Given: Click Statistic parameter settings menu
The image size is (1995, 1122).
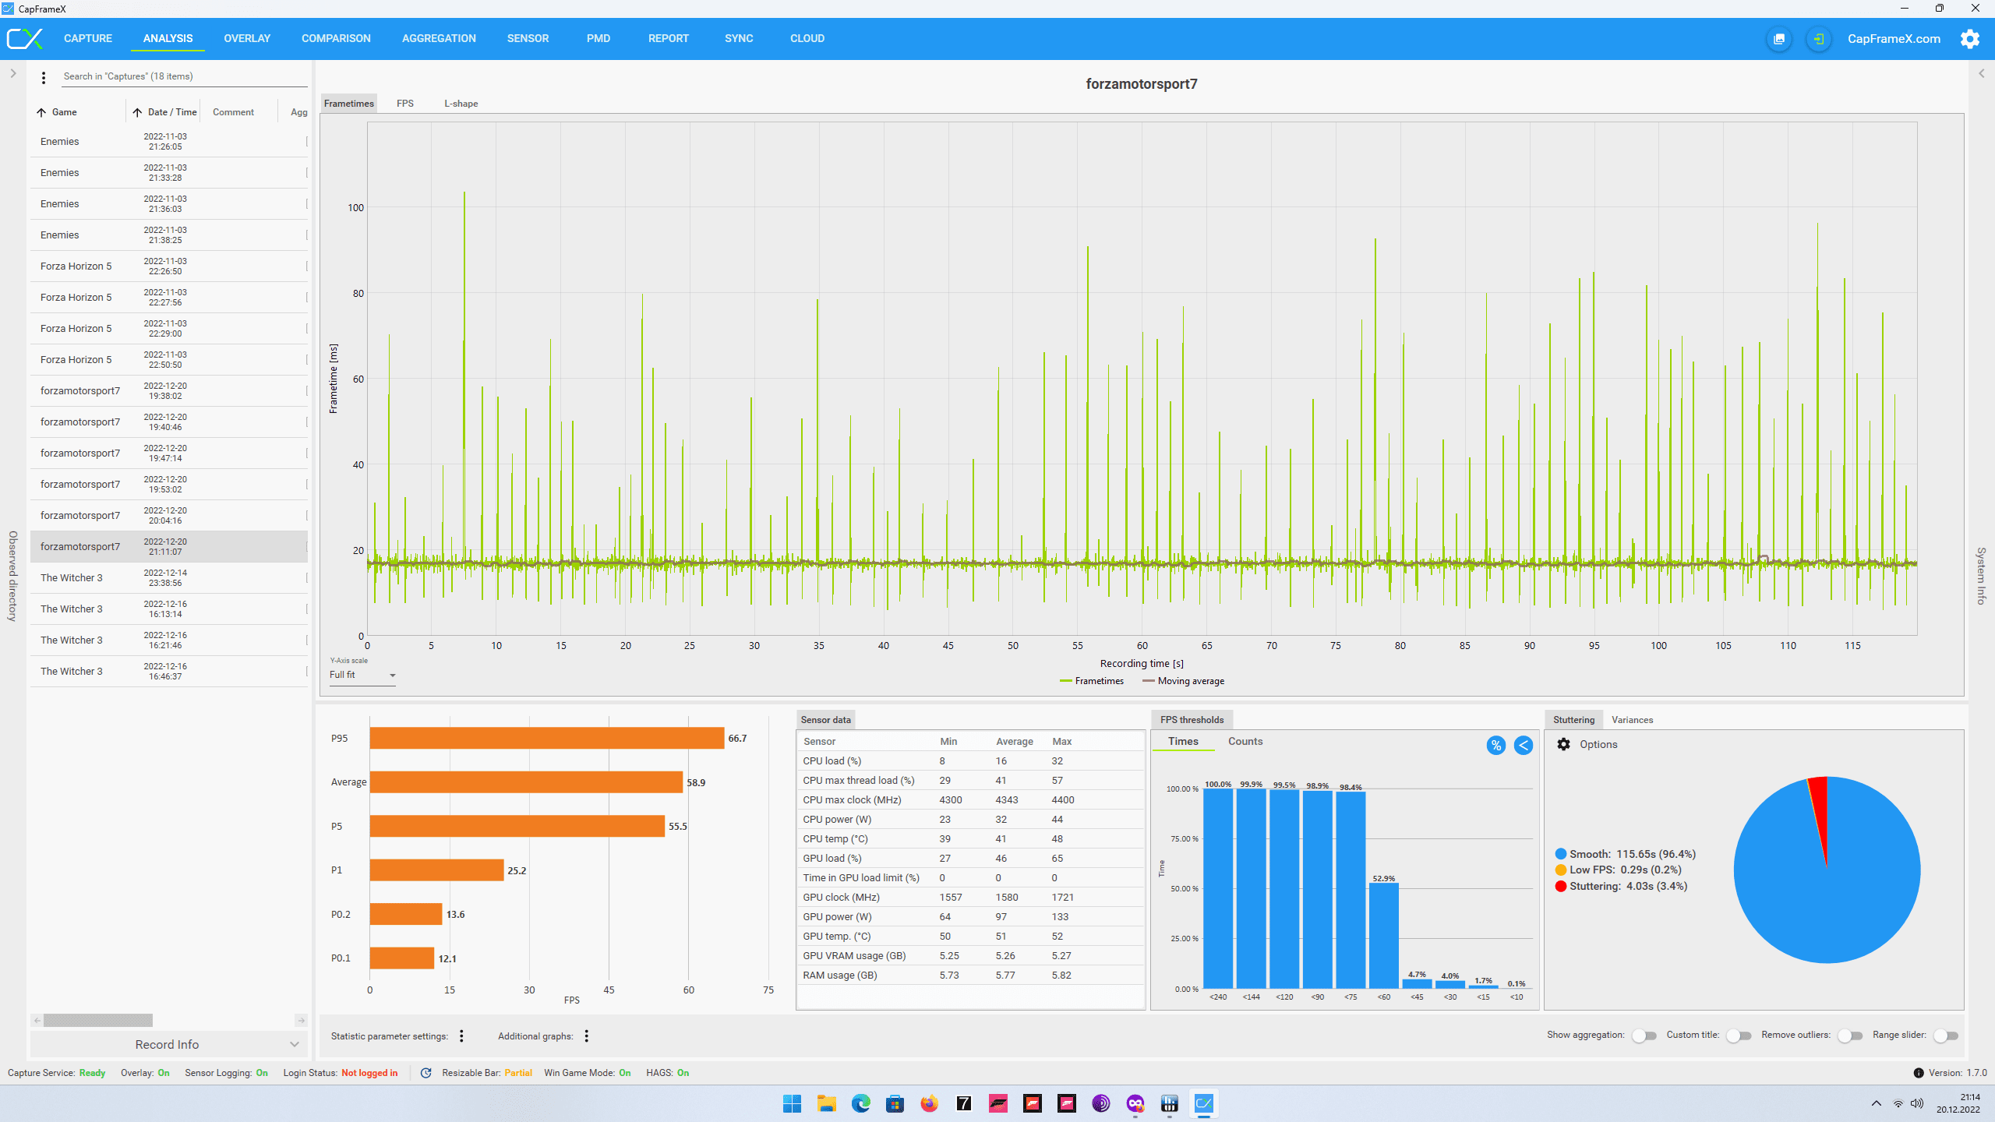Looking at the screenshot, I should [x=462, y=1036].
